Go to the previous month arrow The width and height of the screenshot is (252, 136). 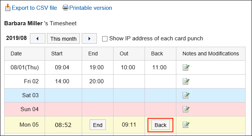pyautogui.click(x=37, y=38)
